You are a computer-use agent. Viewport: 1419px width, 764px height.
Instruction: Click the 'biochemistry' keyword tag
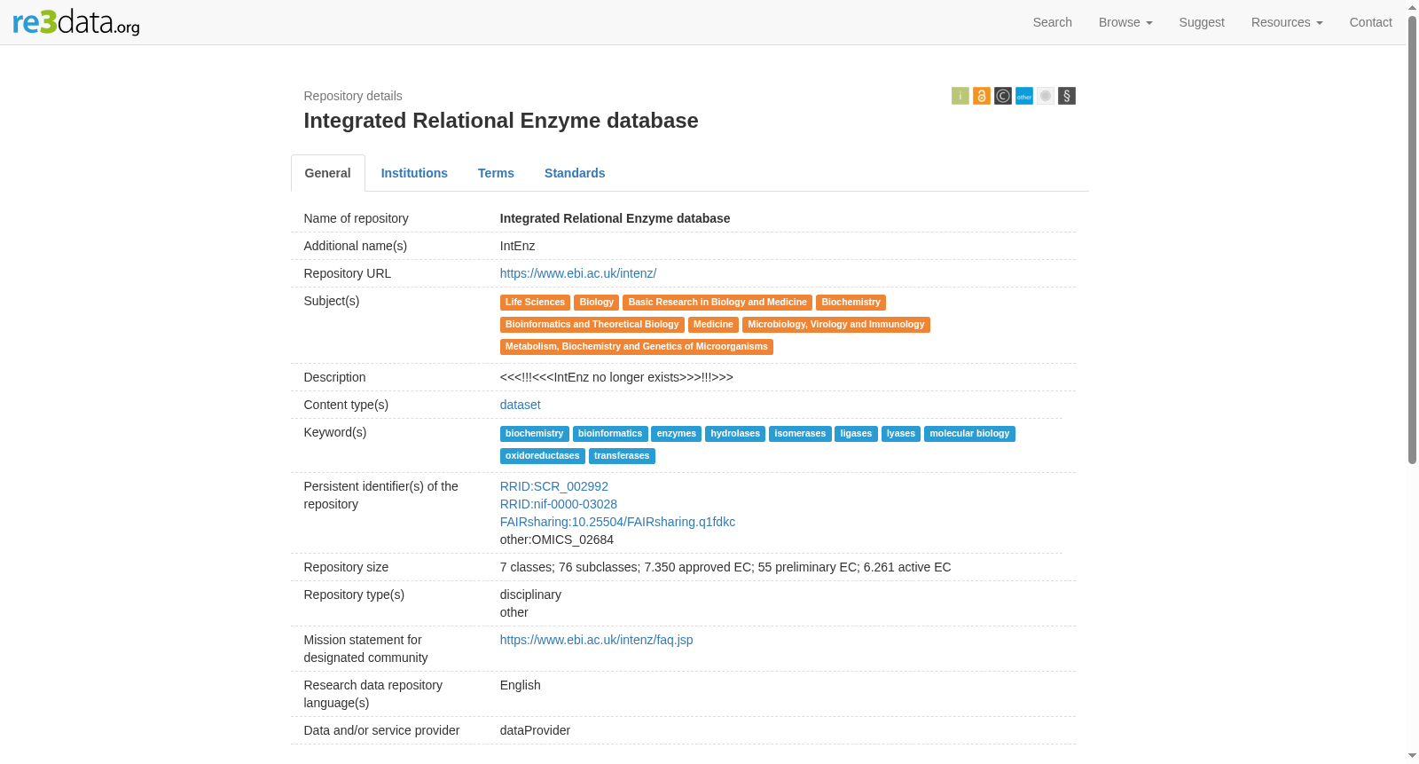click(535, 434)
